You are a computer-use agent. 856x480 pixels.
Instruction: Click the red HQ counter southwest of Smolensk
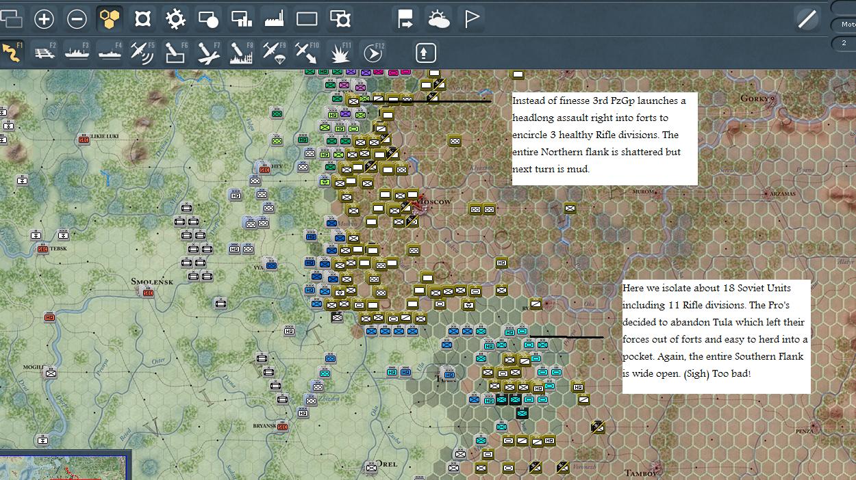coord(49,317)
